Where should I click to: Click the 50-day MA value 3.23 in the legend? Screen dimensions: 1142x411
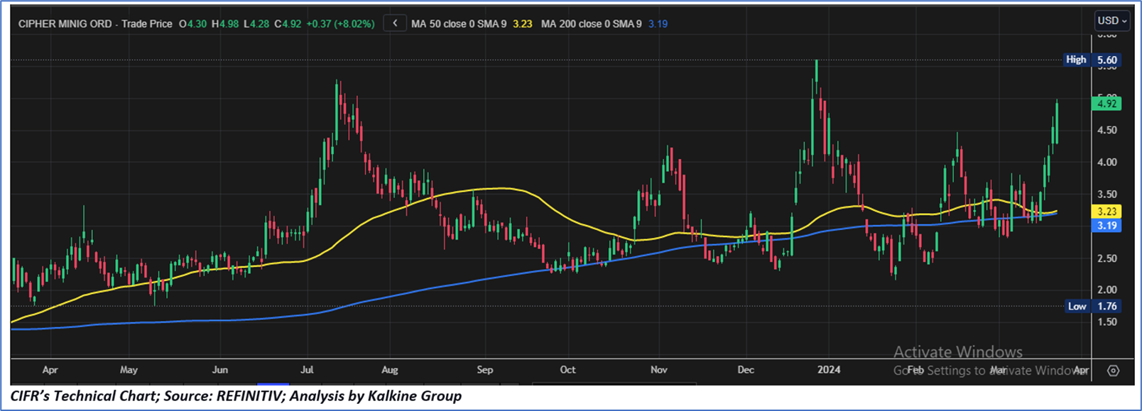click(523, 23)
